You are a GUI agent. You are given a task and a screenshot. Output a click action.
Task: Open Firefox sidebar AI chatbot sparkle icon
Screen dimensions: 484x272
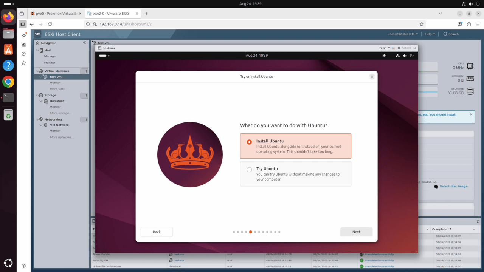23,35
